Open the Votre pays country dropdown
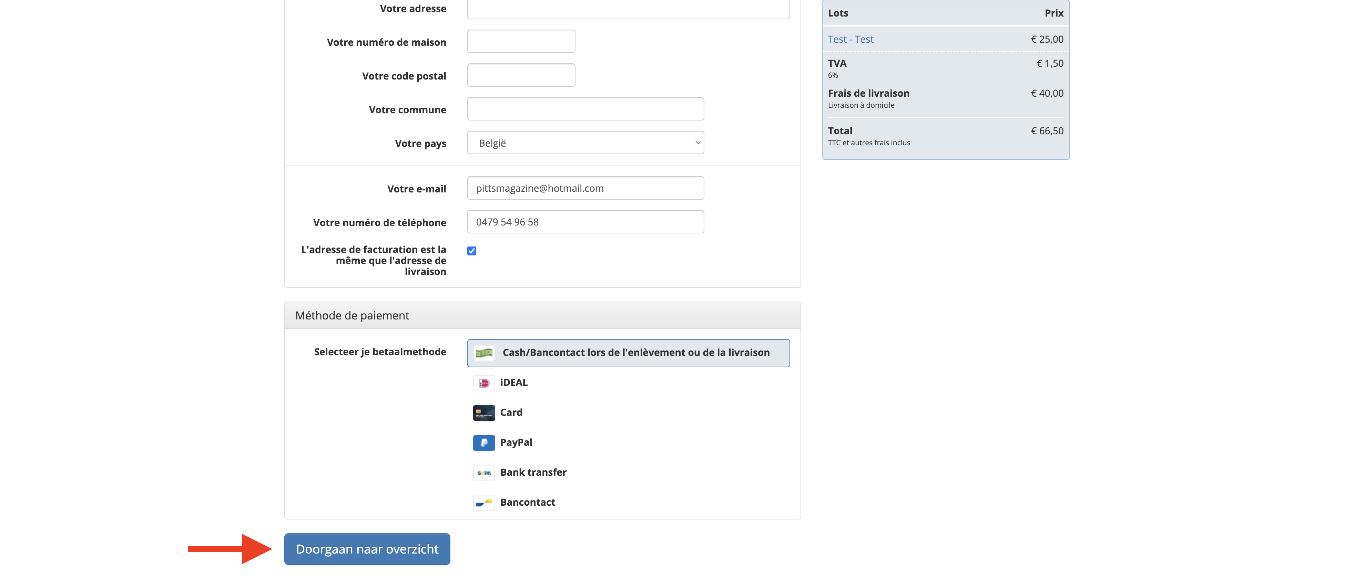This screenshot has height=579, width=1355. tap(585, 143)
